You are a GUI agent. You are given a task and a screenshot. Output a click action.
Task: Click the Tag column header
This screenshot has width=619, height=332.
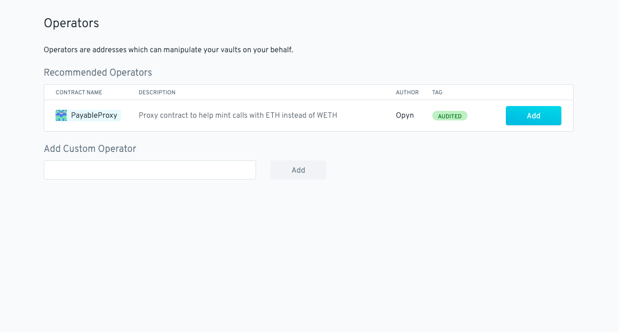437,93
